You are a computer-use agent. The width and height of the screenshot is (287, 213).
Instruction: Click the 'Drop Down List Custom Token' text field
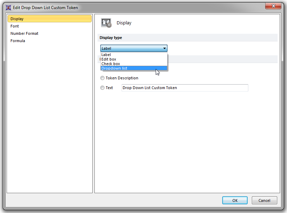click(185, 88)
